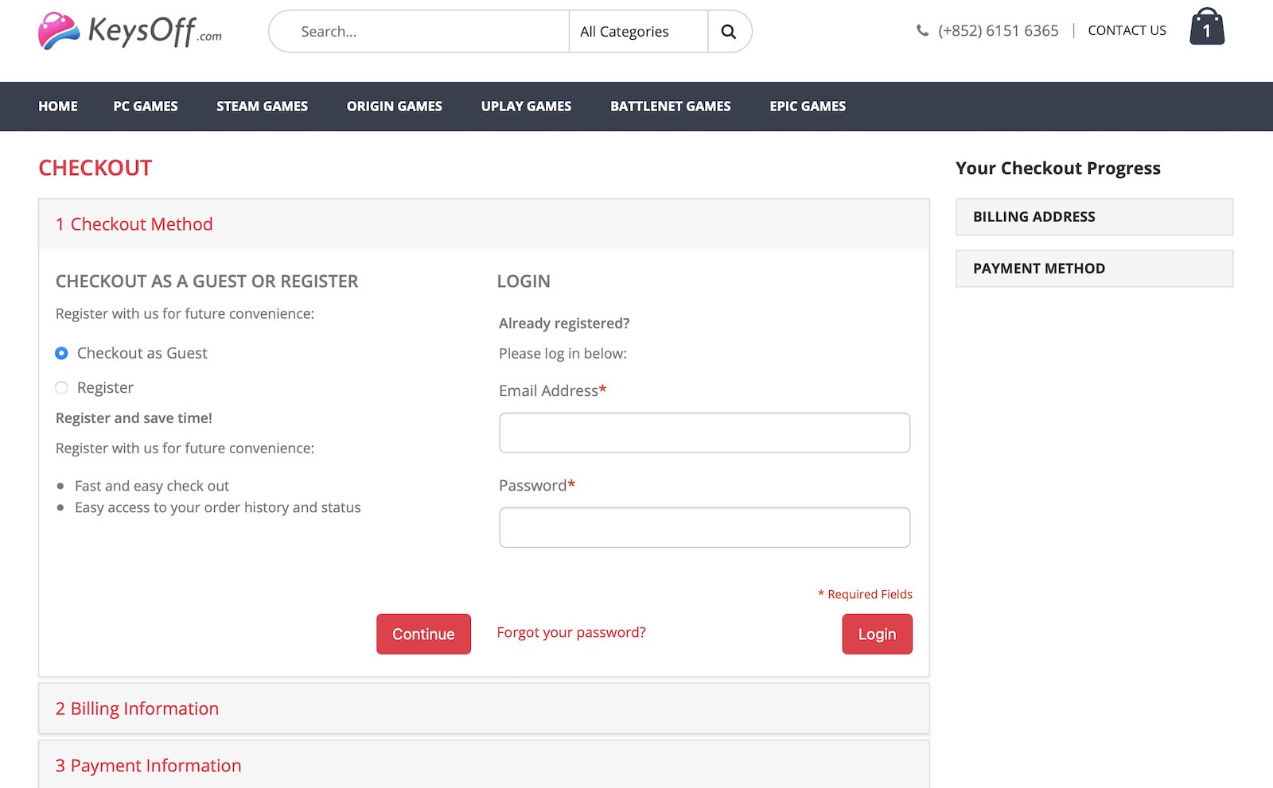This screenshot has height=788, width=1273.
Task: Click the KeysOff logo
Action: point(130,32)
